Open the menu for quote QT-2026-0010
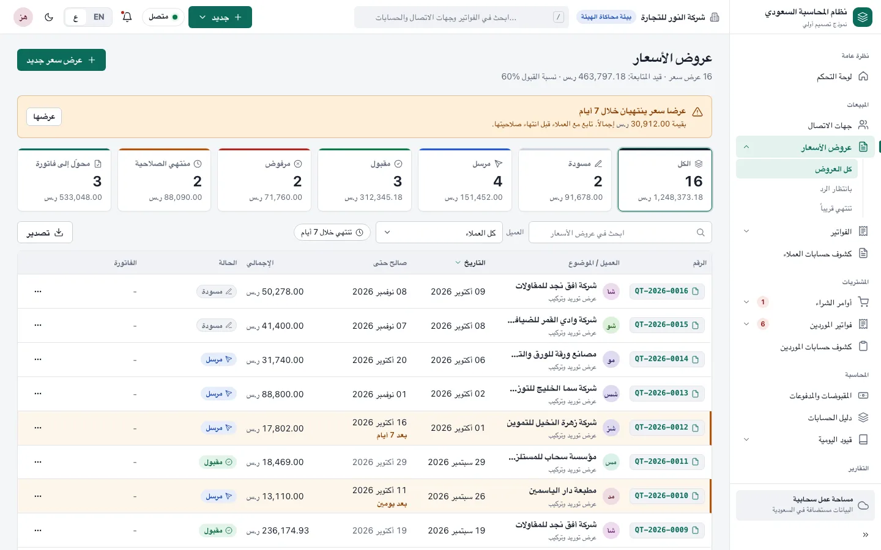Image resolution: width=881 pixels, height=550 pixels. (x=38, y=496)
